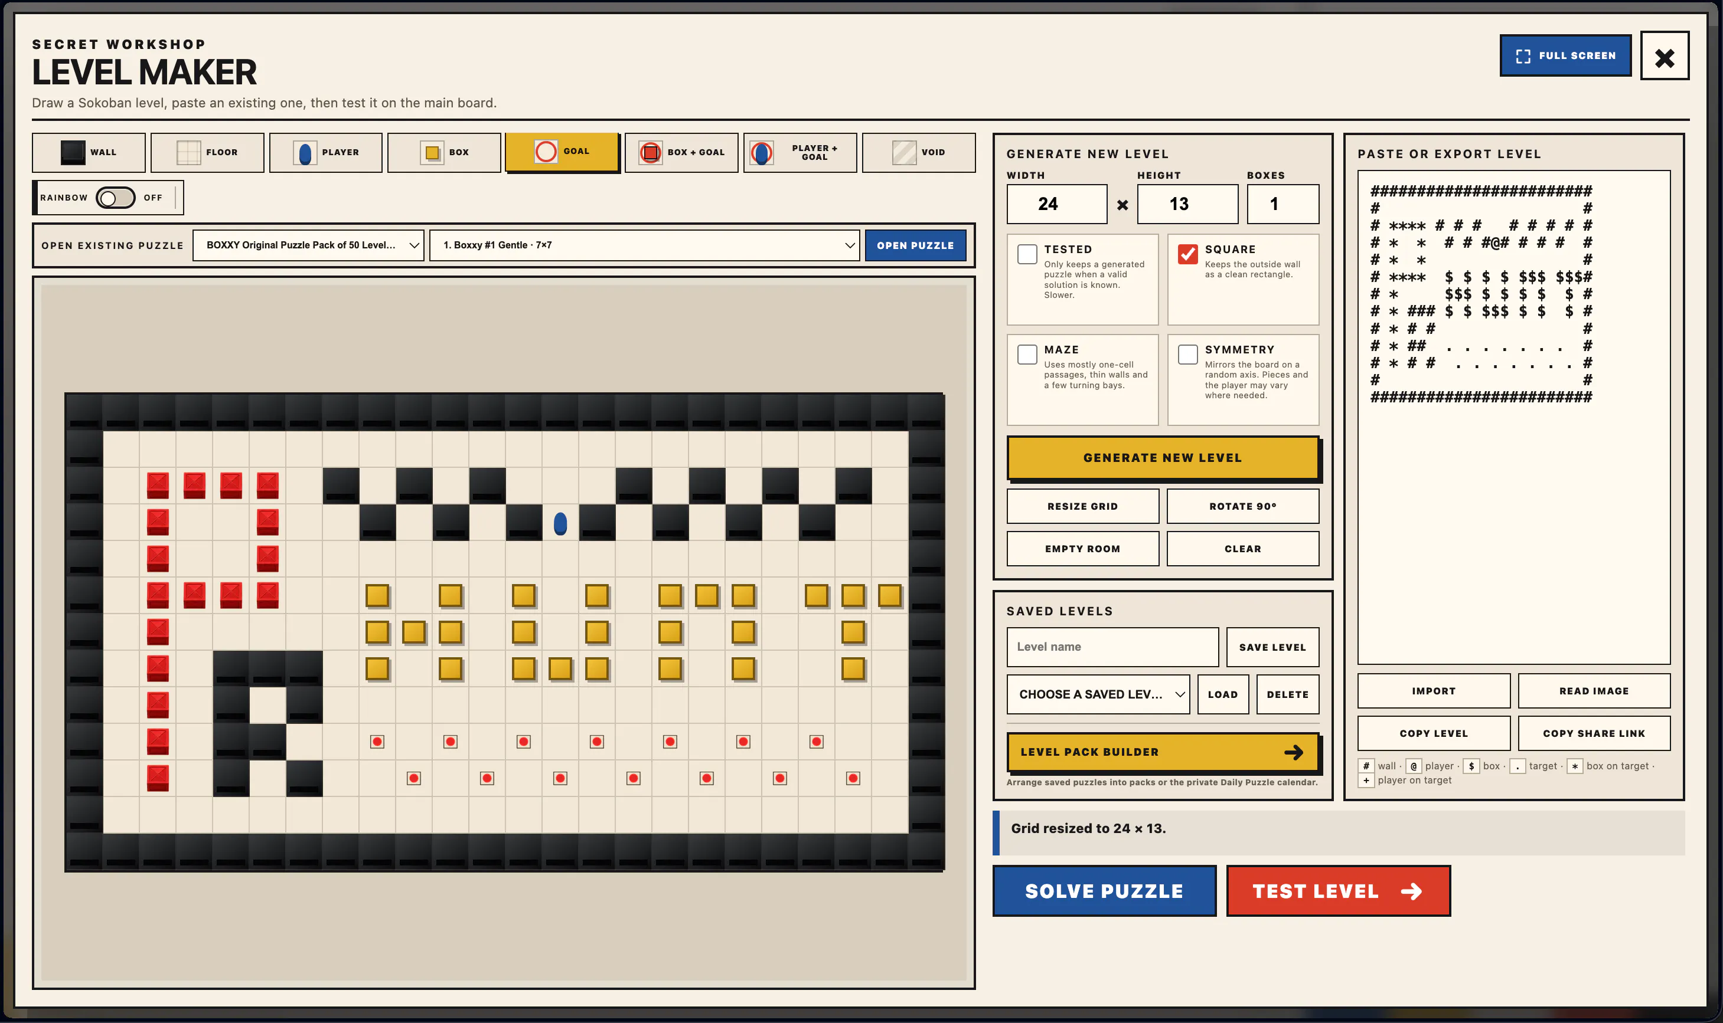Select the Player tile tool

pos(325,152)
